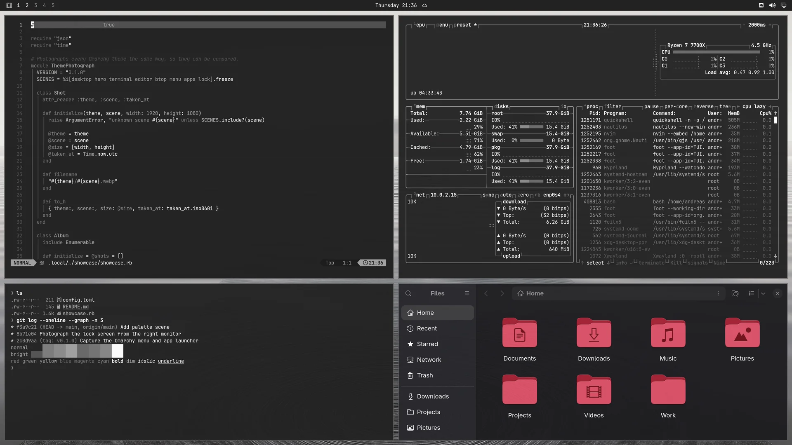Go back with the previous-folder arrow
Image resolution: width=792 pixels, height=445 pixels.
486,293
